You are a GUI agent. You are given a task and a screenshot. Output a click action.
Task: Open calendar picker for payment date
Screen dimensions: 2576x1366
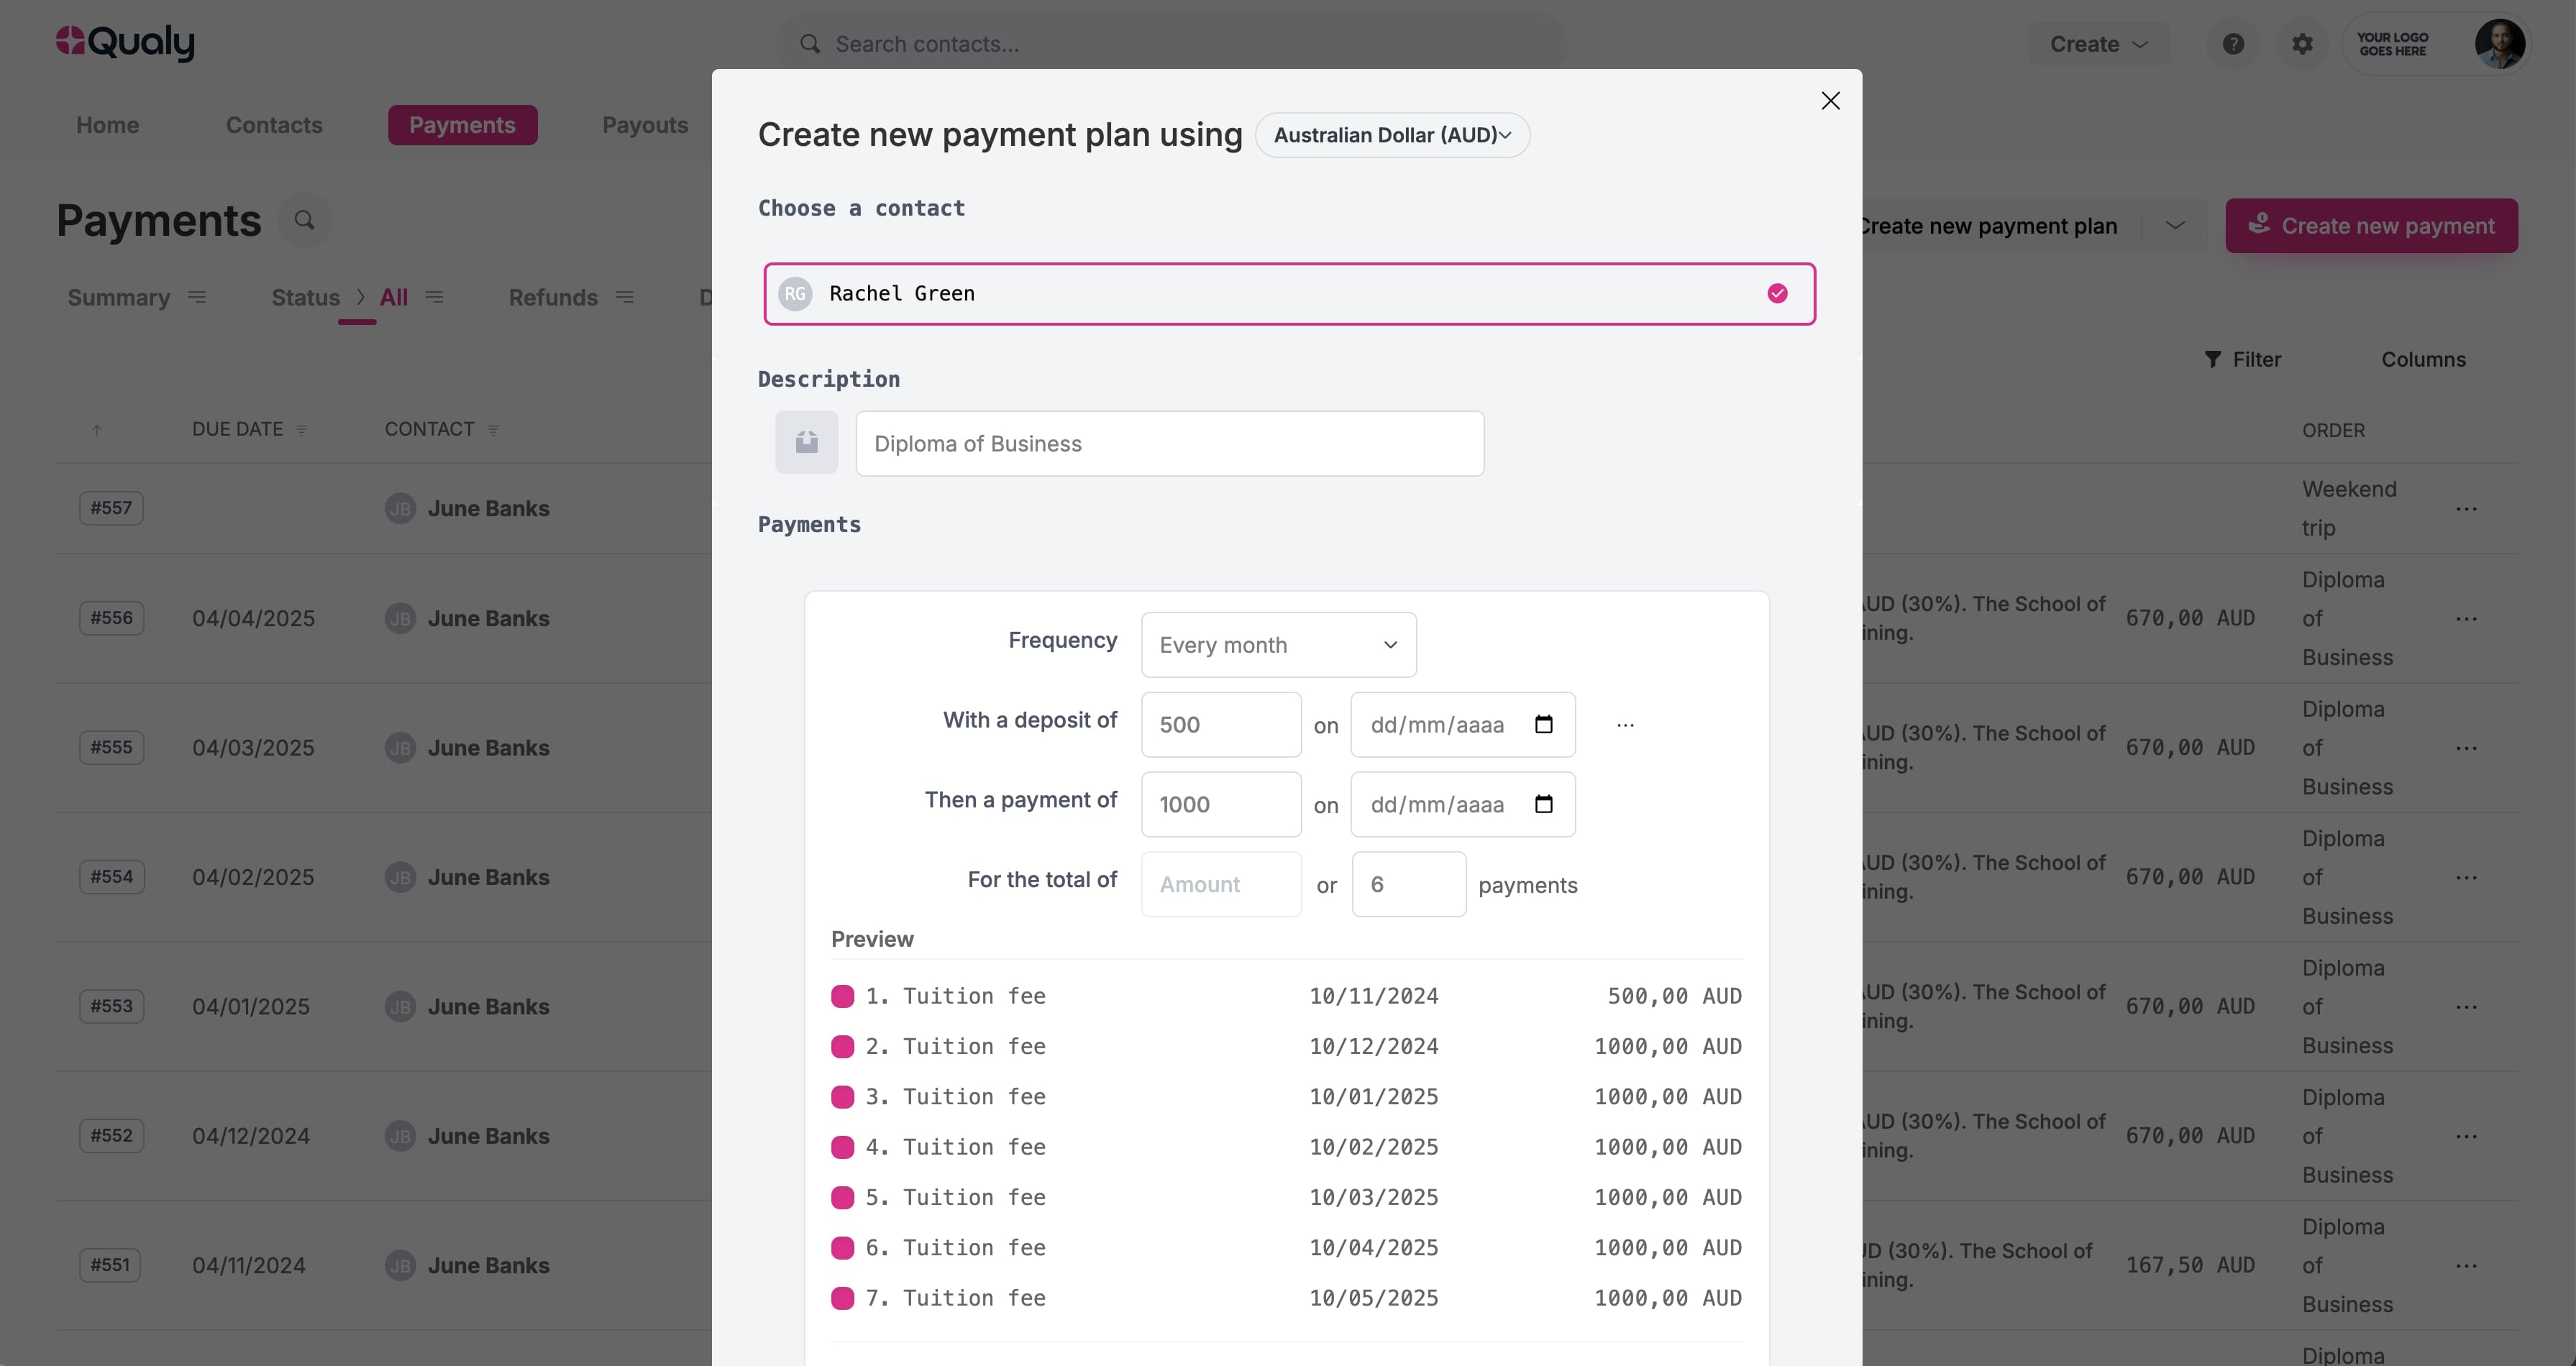point(1543,804)
